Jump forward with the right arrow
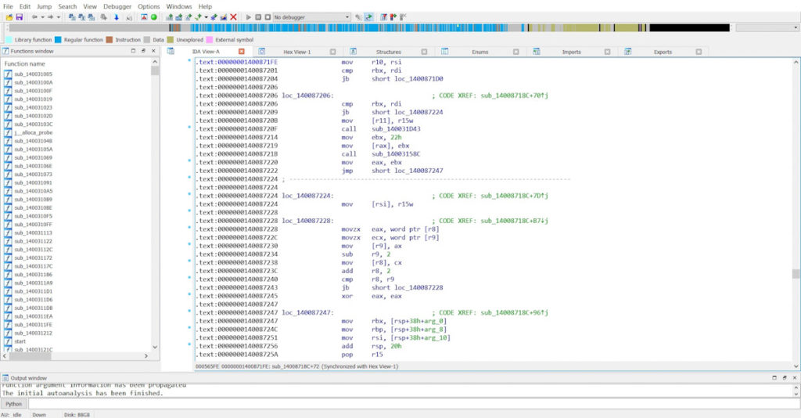 point(51,17)
